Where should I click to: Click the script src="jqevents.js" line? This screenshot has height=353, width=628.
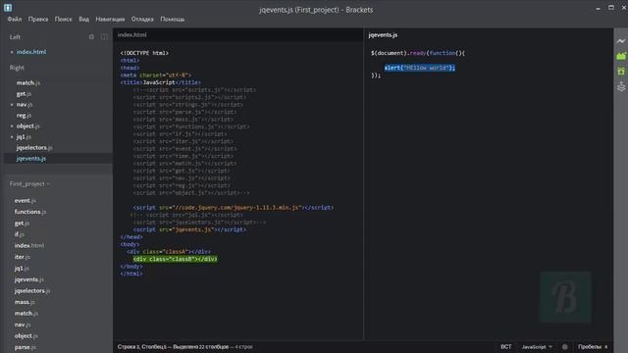189,229
